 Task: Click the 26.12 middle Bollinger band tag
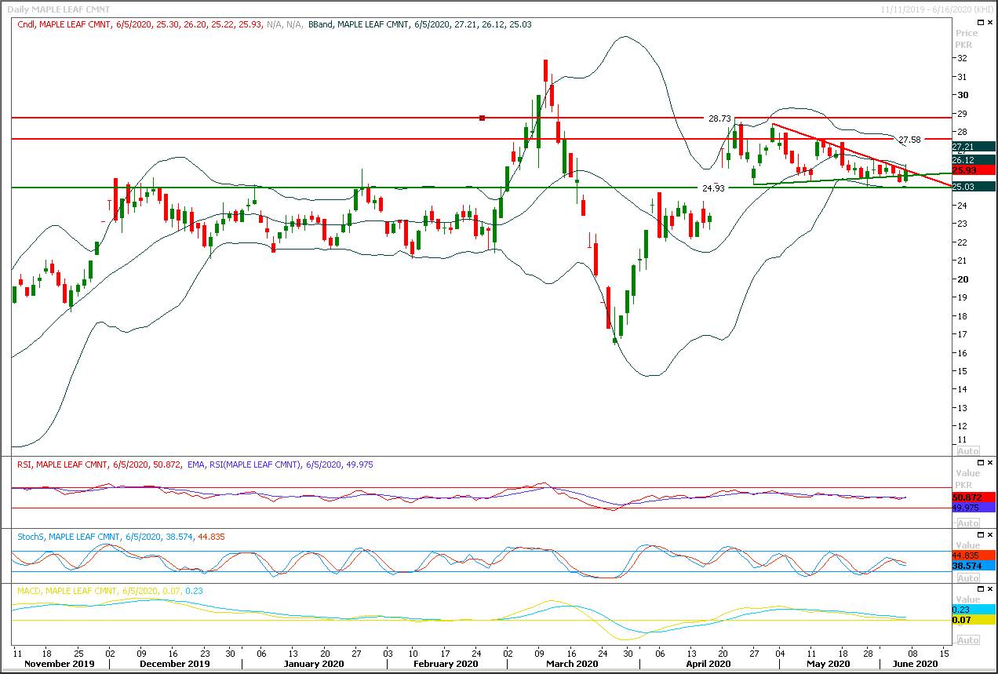point(974,160)
